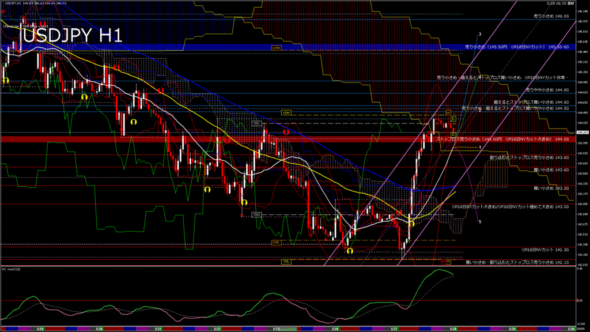Select the blue 145.50-60 sell zone label
The width and height of the screenshot is (590, 332).
point(517,47)
